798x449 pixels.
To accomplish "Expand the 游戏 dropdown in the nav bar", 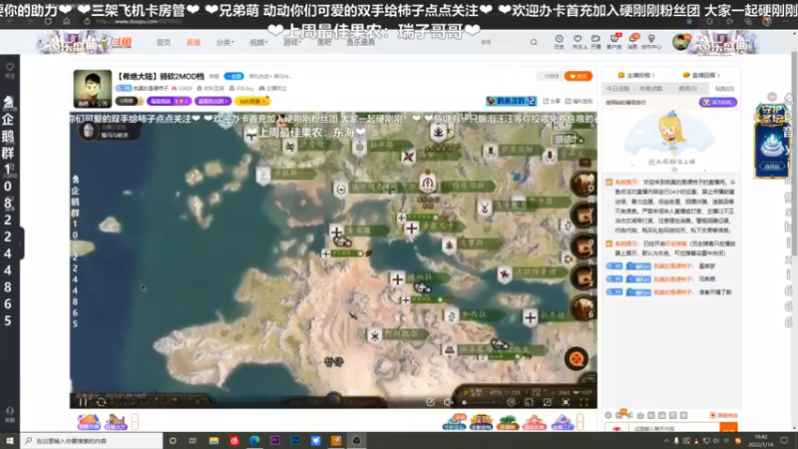I will click(x=291, y=42).
